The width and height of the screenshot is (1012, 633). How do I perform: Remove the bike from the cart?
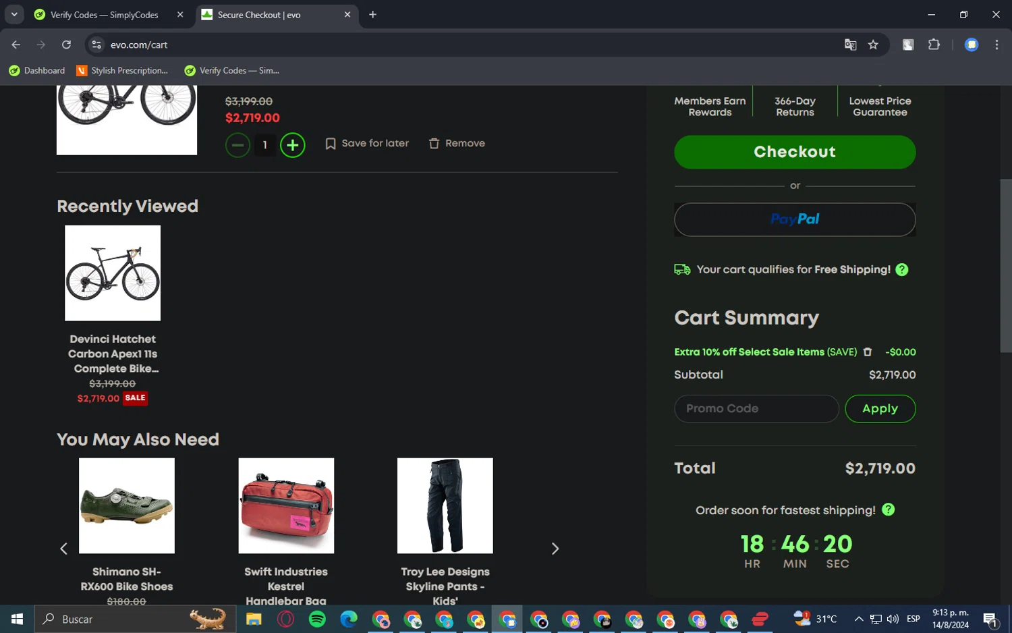tap(457, 144)
